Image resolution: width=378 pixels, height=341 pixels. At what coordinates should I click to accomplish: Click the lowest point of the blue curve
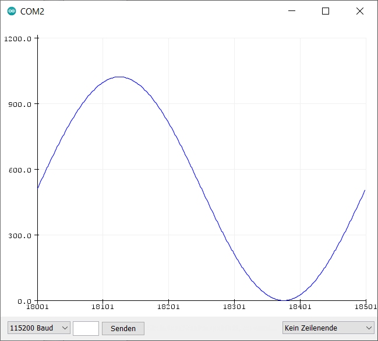coord(283,300)
